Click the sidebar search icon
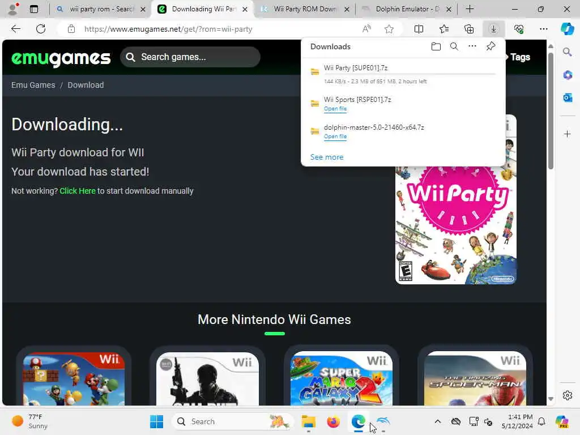The width and height of the screenshot is (580, 435). click(x=567, y=52)
